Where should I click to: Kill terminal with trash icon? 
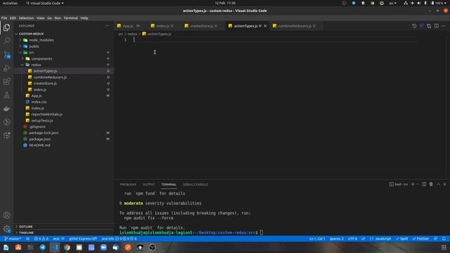[431, 184]
